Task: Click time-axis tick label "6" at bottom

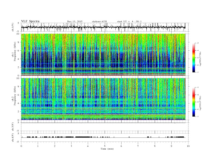Action: 122,146
